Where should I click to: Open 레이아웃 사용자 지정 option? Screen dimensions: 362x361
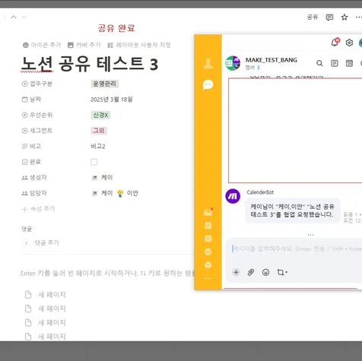coord(139,45)
